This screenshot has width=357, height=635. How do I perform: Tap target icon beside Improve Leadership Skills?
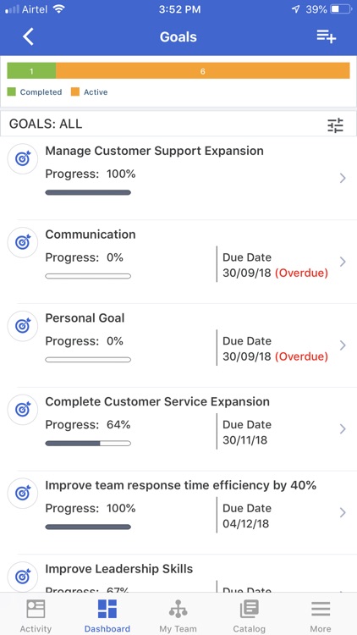[23, 577]
